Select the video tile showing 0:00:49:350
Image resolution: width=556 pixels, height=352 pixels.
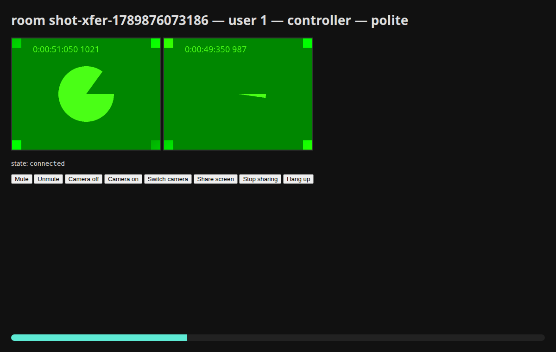point(238,94)
